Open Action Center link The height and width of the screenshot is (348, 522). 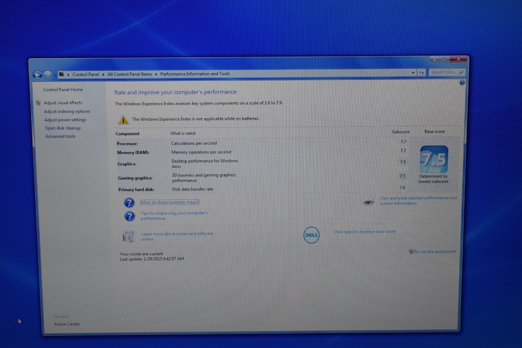[67, 324]
